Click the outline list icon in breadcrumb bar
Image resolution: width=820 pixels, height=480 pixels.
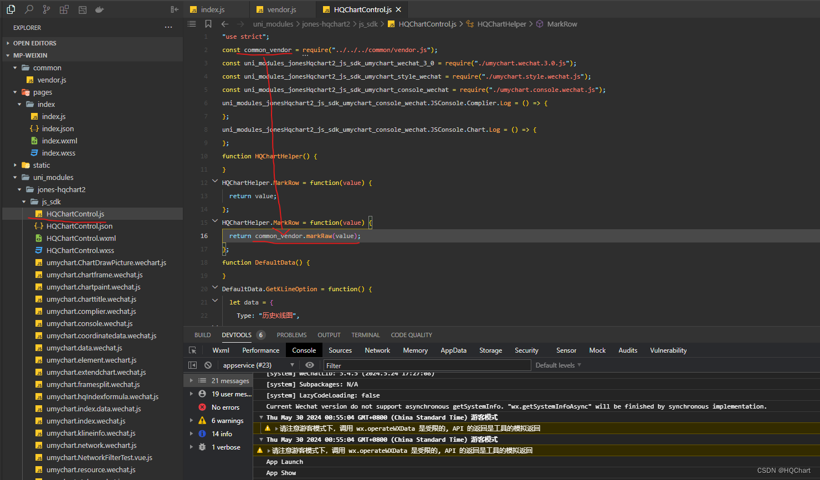coord(192,24)
